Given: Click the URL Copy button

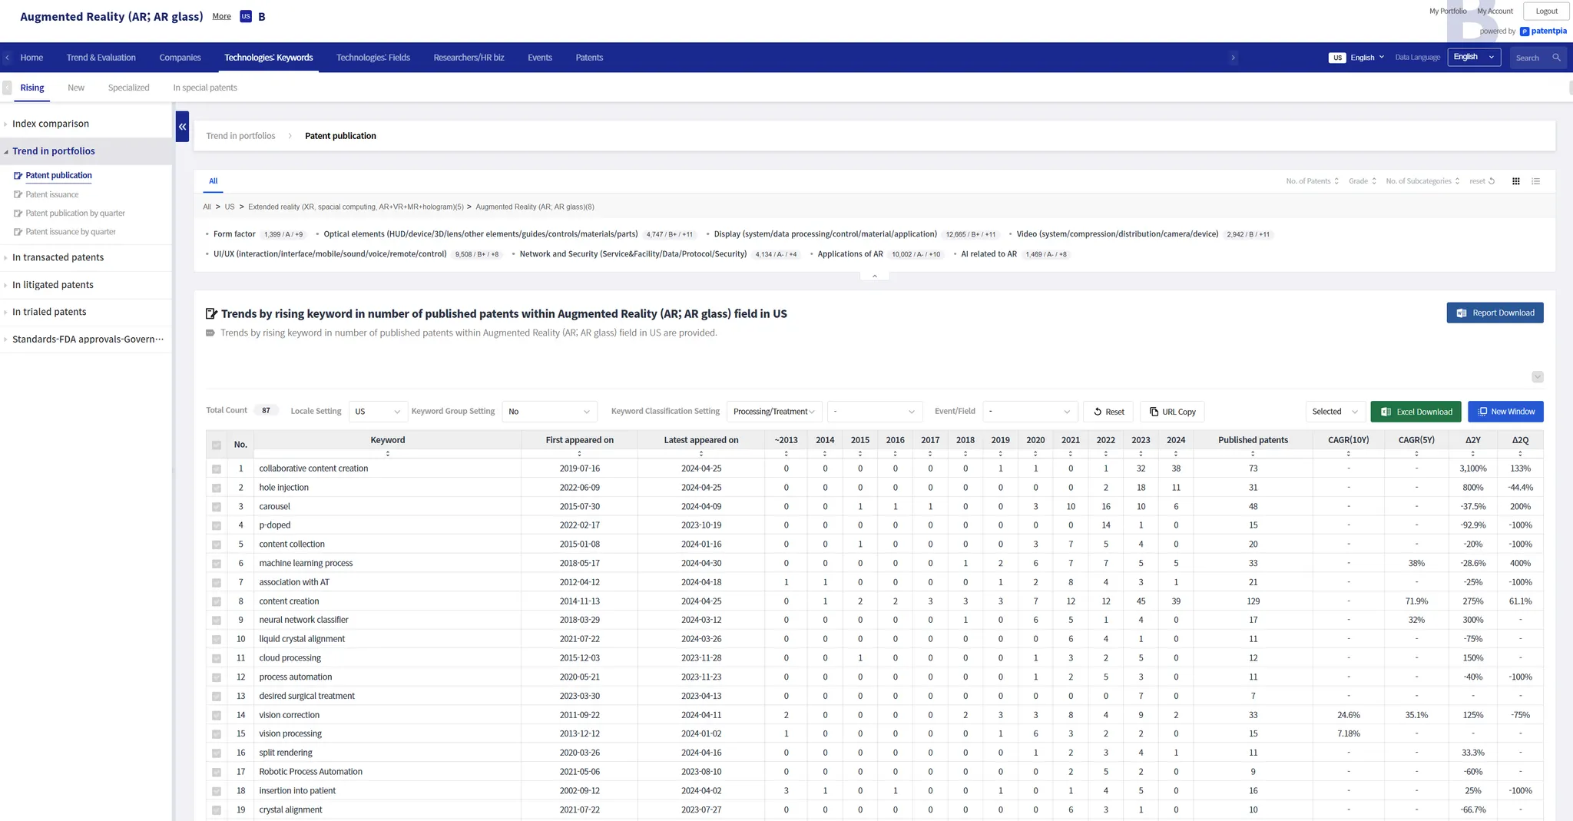Looking at the screenshot, I should pos(1172,412).
